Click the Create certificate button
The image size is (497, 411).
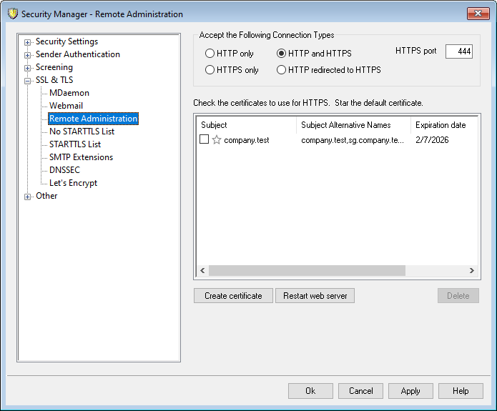tap(233, 296)
